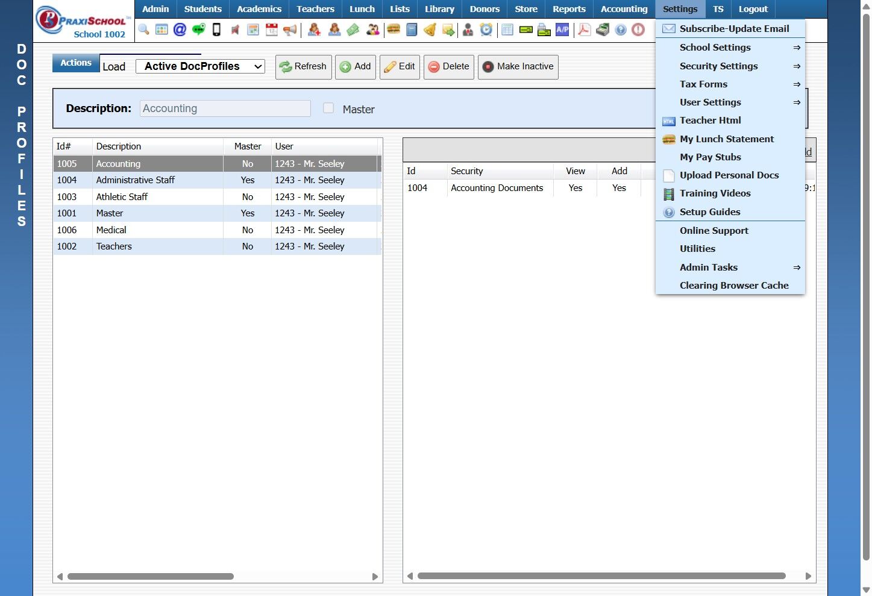
Task: Select Upload Personal Docs menu entry
Action: 729,175
